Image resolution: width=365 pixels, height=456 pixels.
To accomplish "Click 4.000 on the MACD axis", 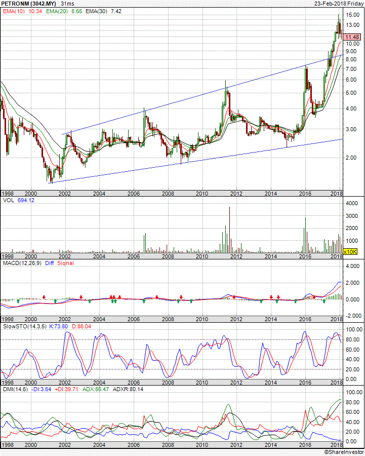I will (x=353, y=266).
